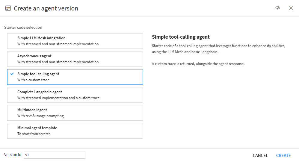The height and width of the screenshot is (162, 299).
Task: Click the Version id label
Action: click(x=13, y=155)
